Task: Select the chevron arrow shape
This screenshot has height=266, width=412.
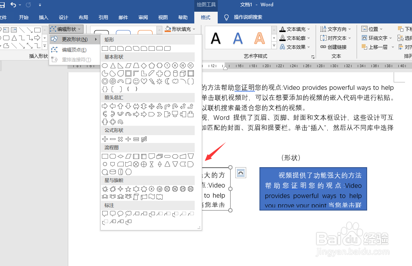Action: click(x=160, y=114)
